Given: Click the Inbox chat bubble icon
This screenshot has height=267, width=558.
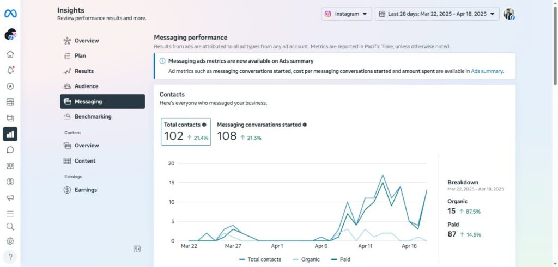Looking at the screenshot, I should tap(10, 150).
